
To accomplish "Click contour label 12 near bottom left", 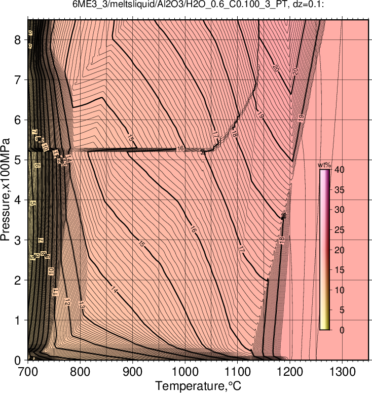I will [67, 302].
